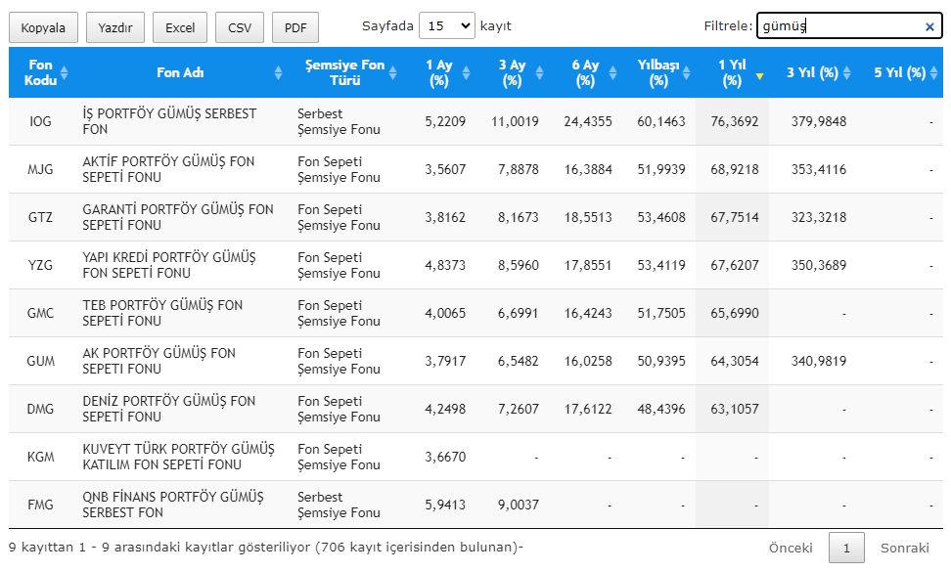Click KUVEYT TÜRK PORTFÖY GÜMÜŞ fund name
This screenshot has height=572, width=951.
179,457
